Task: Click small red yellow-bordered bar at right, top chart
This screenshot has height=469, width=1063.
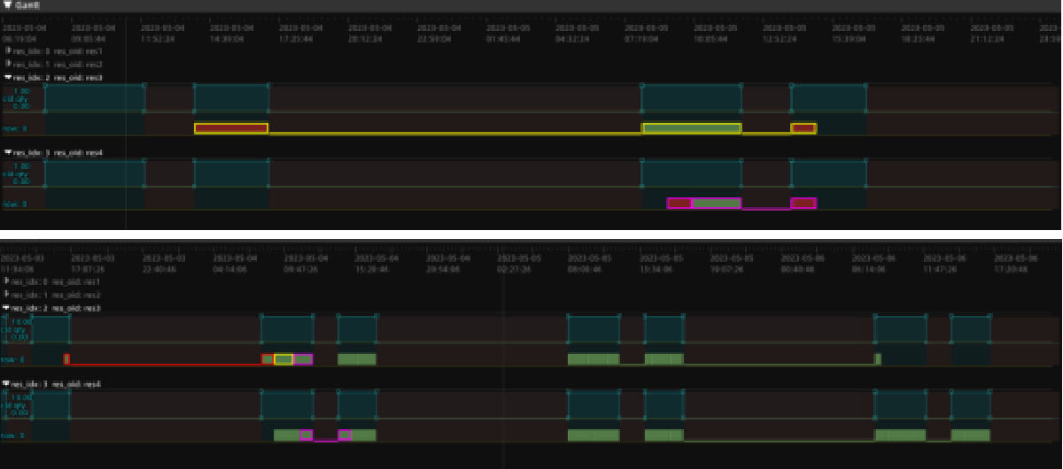Action: pyautogui.click(x=803, y=128)
